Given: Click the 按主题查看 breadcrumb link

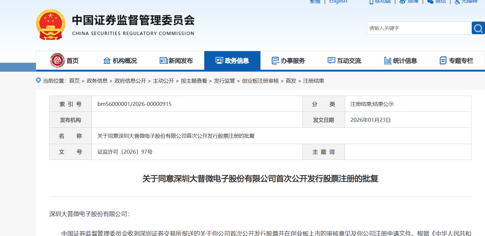Looking at the screenshot, I should pos(194,81).
